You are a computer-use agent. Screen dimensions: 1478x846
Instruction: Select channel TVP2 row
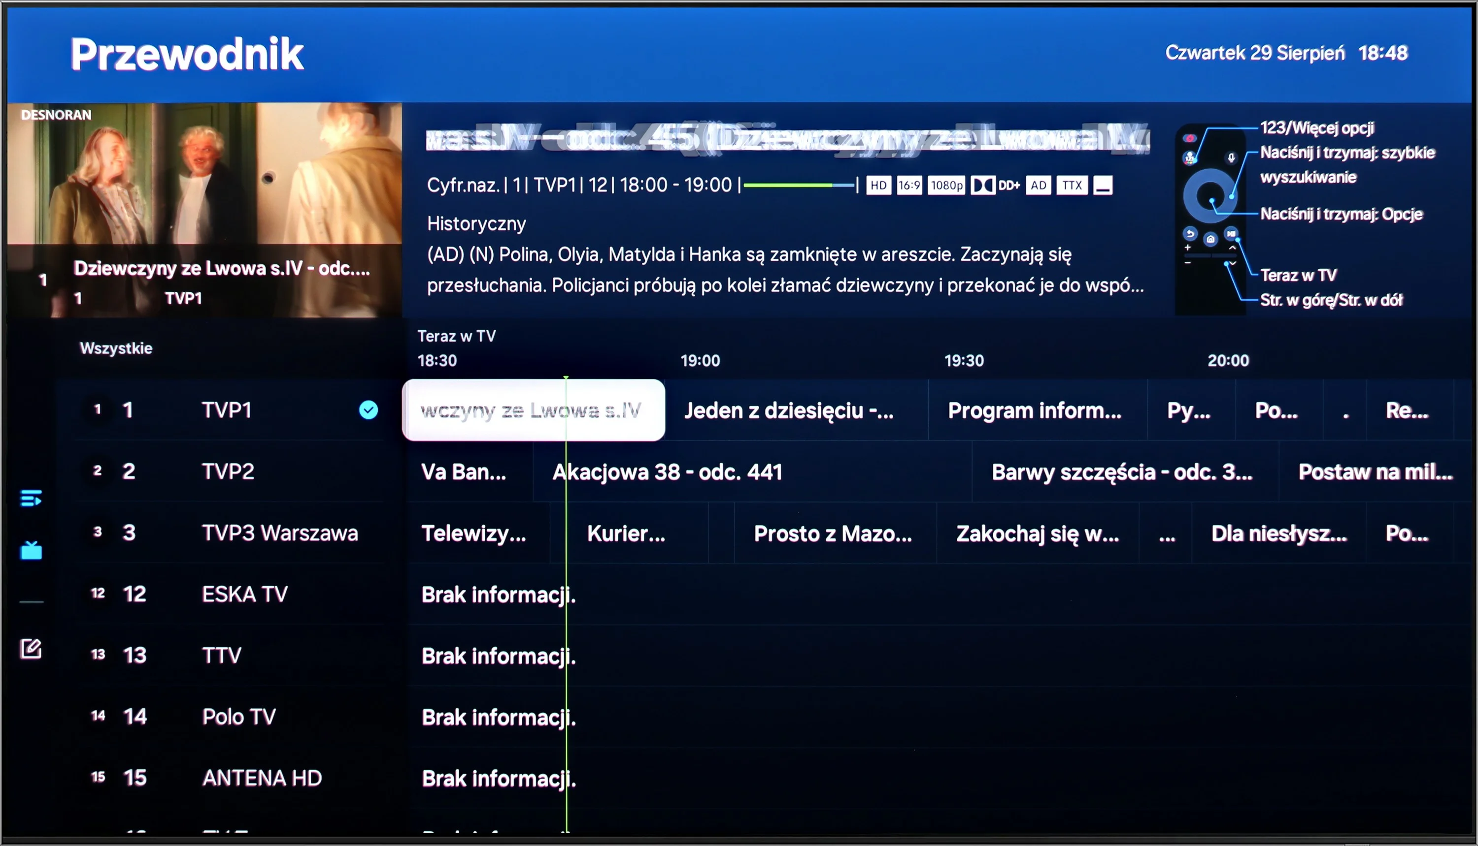230,471
